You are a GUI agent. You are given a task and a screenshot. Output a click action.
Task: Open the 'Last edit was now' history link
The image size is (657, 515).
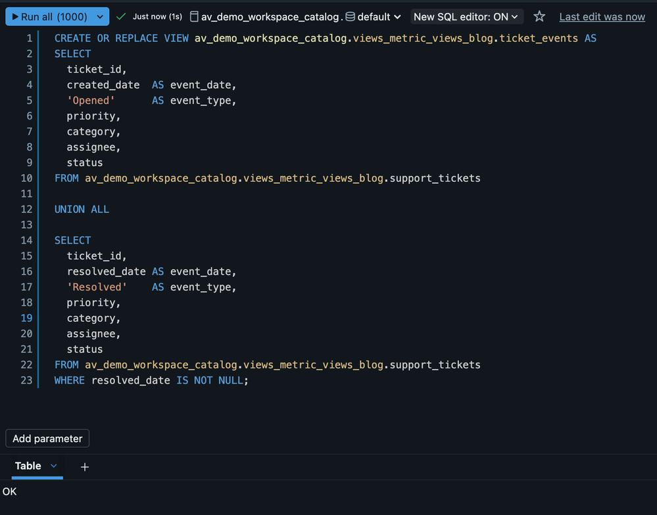pyautogui.click(x=602, y=16)
